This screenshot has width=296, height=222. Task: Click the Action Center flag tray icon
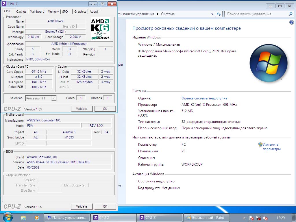pos(251,218)
